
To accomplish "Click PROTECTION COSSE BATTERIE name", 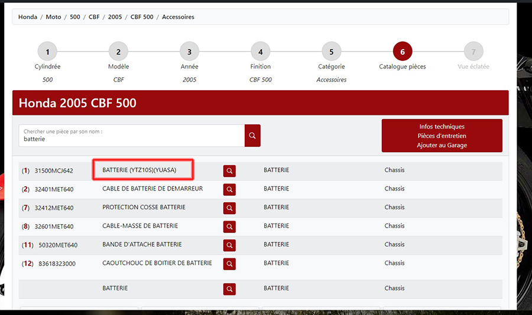I will 144,207.
